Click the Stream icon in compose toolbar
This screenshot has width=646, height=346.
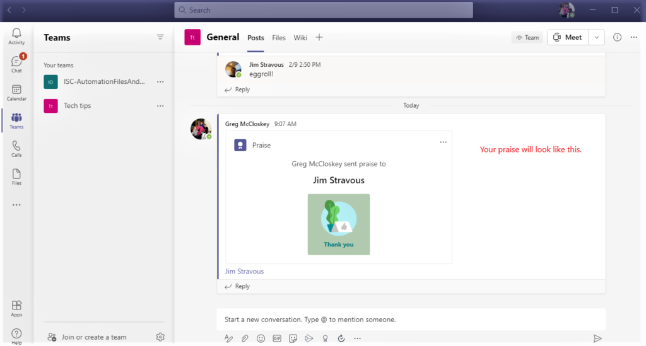point(309,338)
